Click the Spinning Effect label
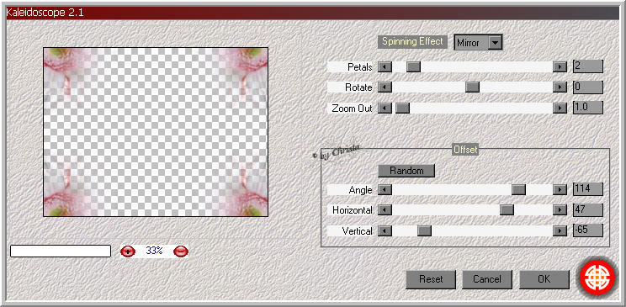Image resolution: width=626 pixels, height=307 pixels. click(413, 41)
